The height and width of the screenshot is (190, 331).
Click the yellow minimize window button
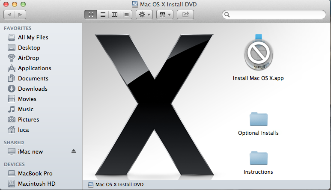tap(15, 4)
